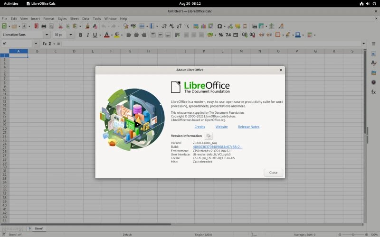Image resolution: width=380 pixels, height=237 pixels.
Task: Open the File menu
Action: 4,18
